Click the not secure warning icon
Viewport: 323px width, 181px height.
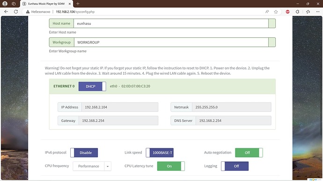[x=28, y=12]
